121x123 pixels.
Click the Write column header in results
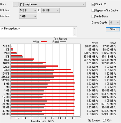click(x=95, y=43)
